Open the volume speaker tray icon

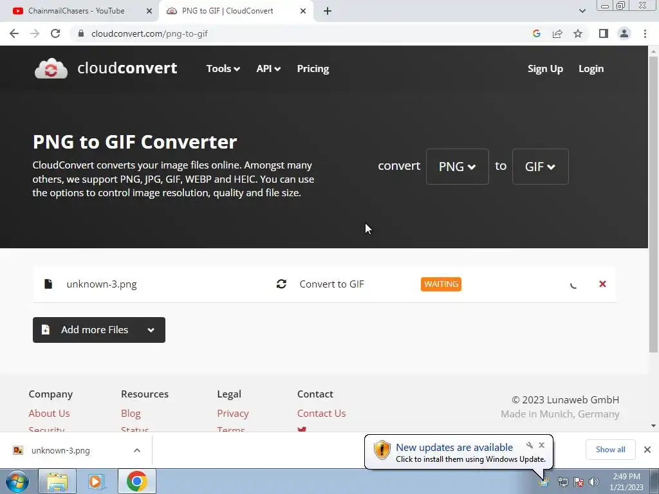594,482
